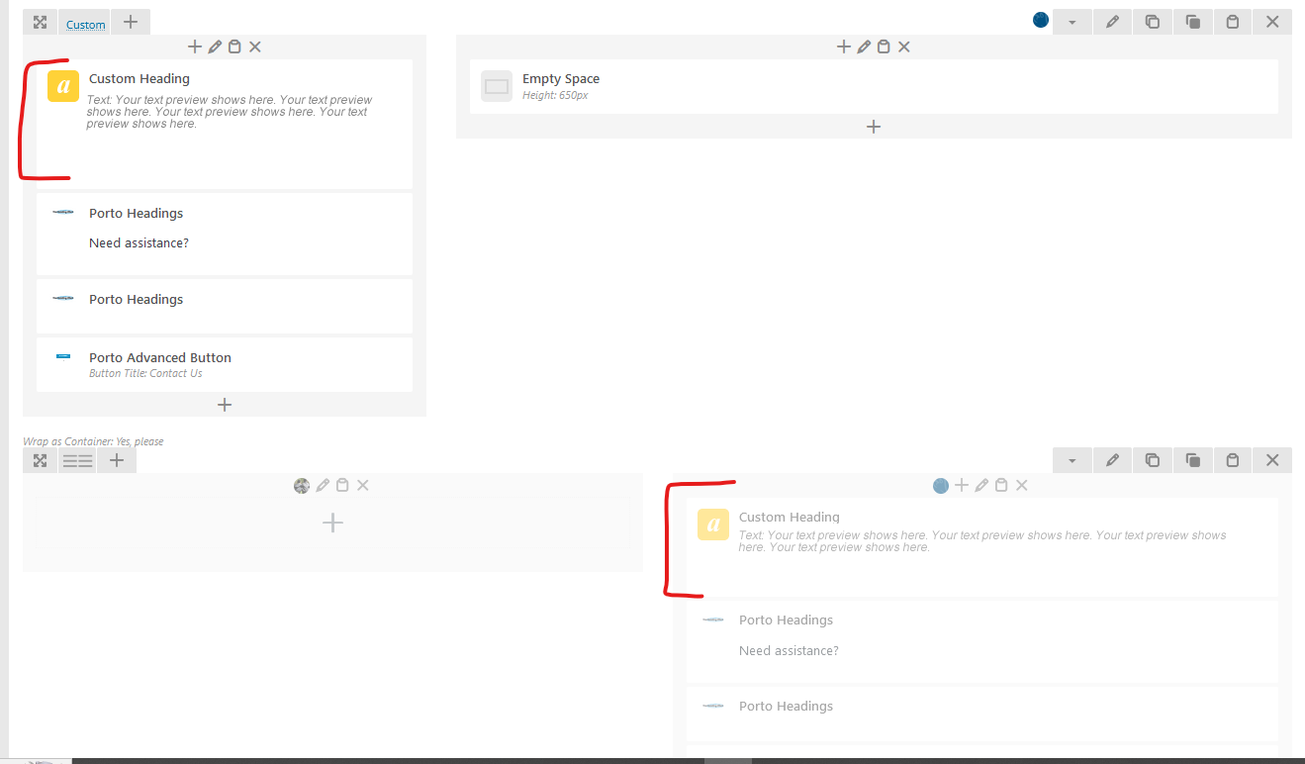Open the dropdown arrow beside the bottom row's pencil
Screen dimensions: 1305x764
1072,459
